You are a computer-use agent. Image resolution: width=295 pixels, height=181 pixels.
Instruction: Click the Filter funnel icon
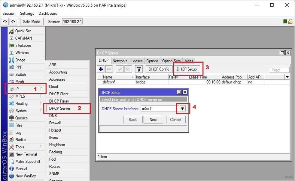[x=139, y=69]
